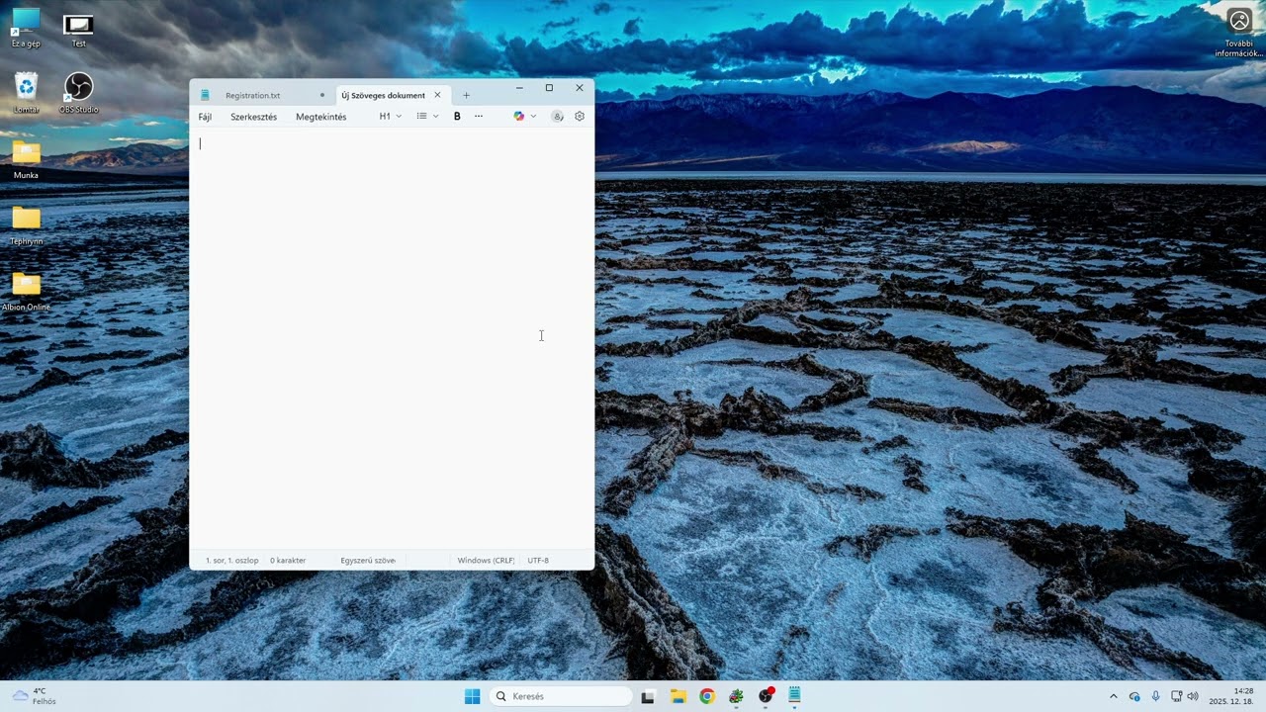
Task: Open OBS Studio from the taskbar
Action: [766, 696]
